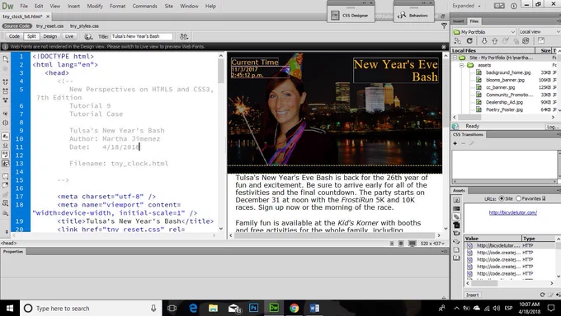Image resolution: width=561 pixels, height=316 pixels.
Task: Switch to Design view
Action: coord(50,36)
